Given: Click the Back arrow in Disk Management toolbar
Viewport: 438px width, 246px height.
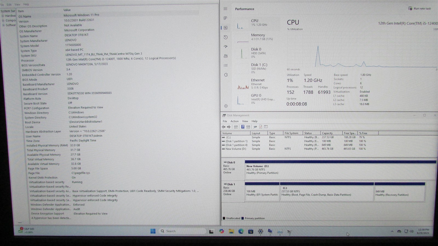Looking at the screenshot, I should 224,127.
